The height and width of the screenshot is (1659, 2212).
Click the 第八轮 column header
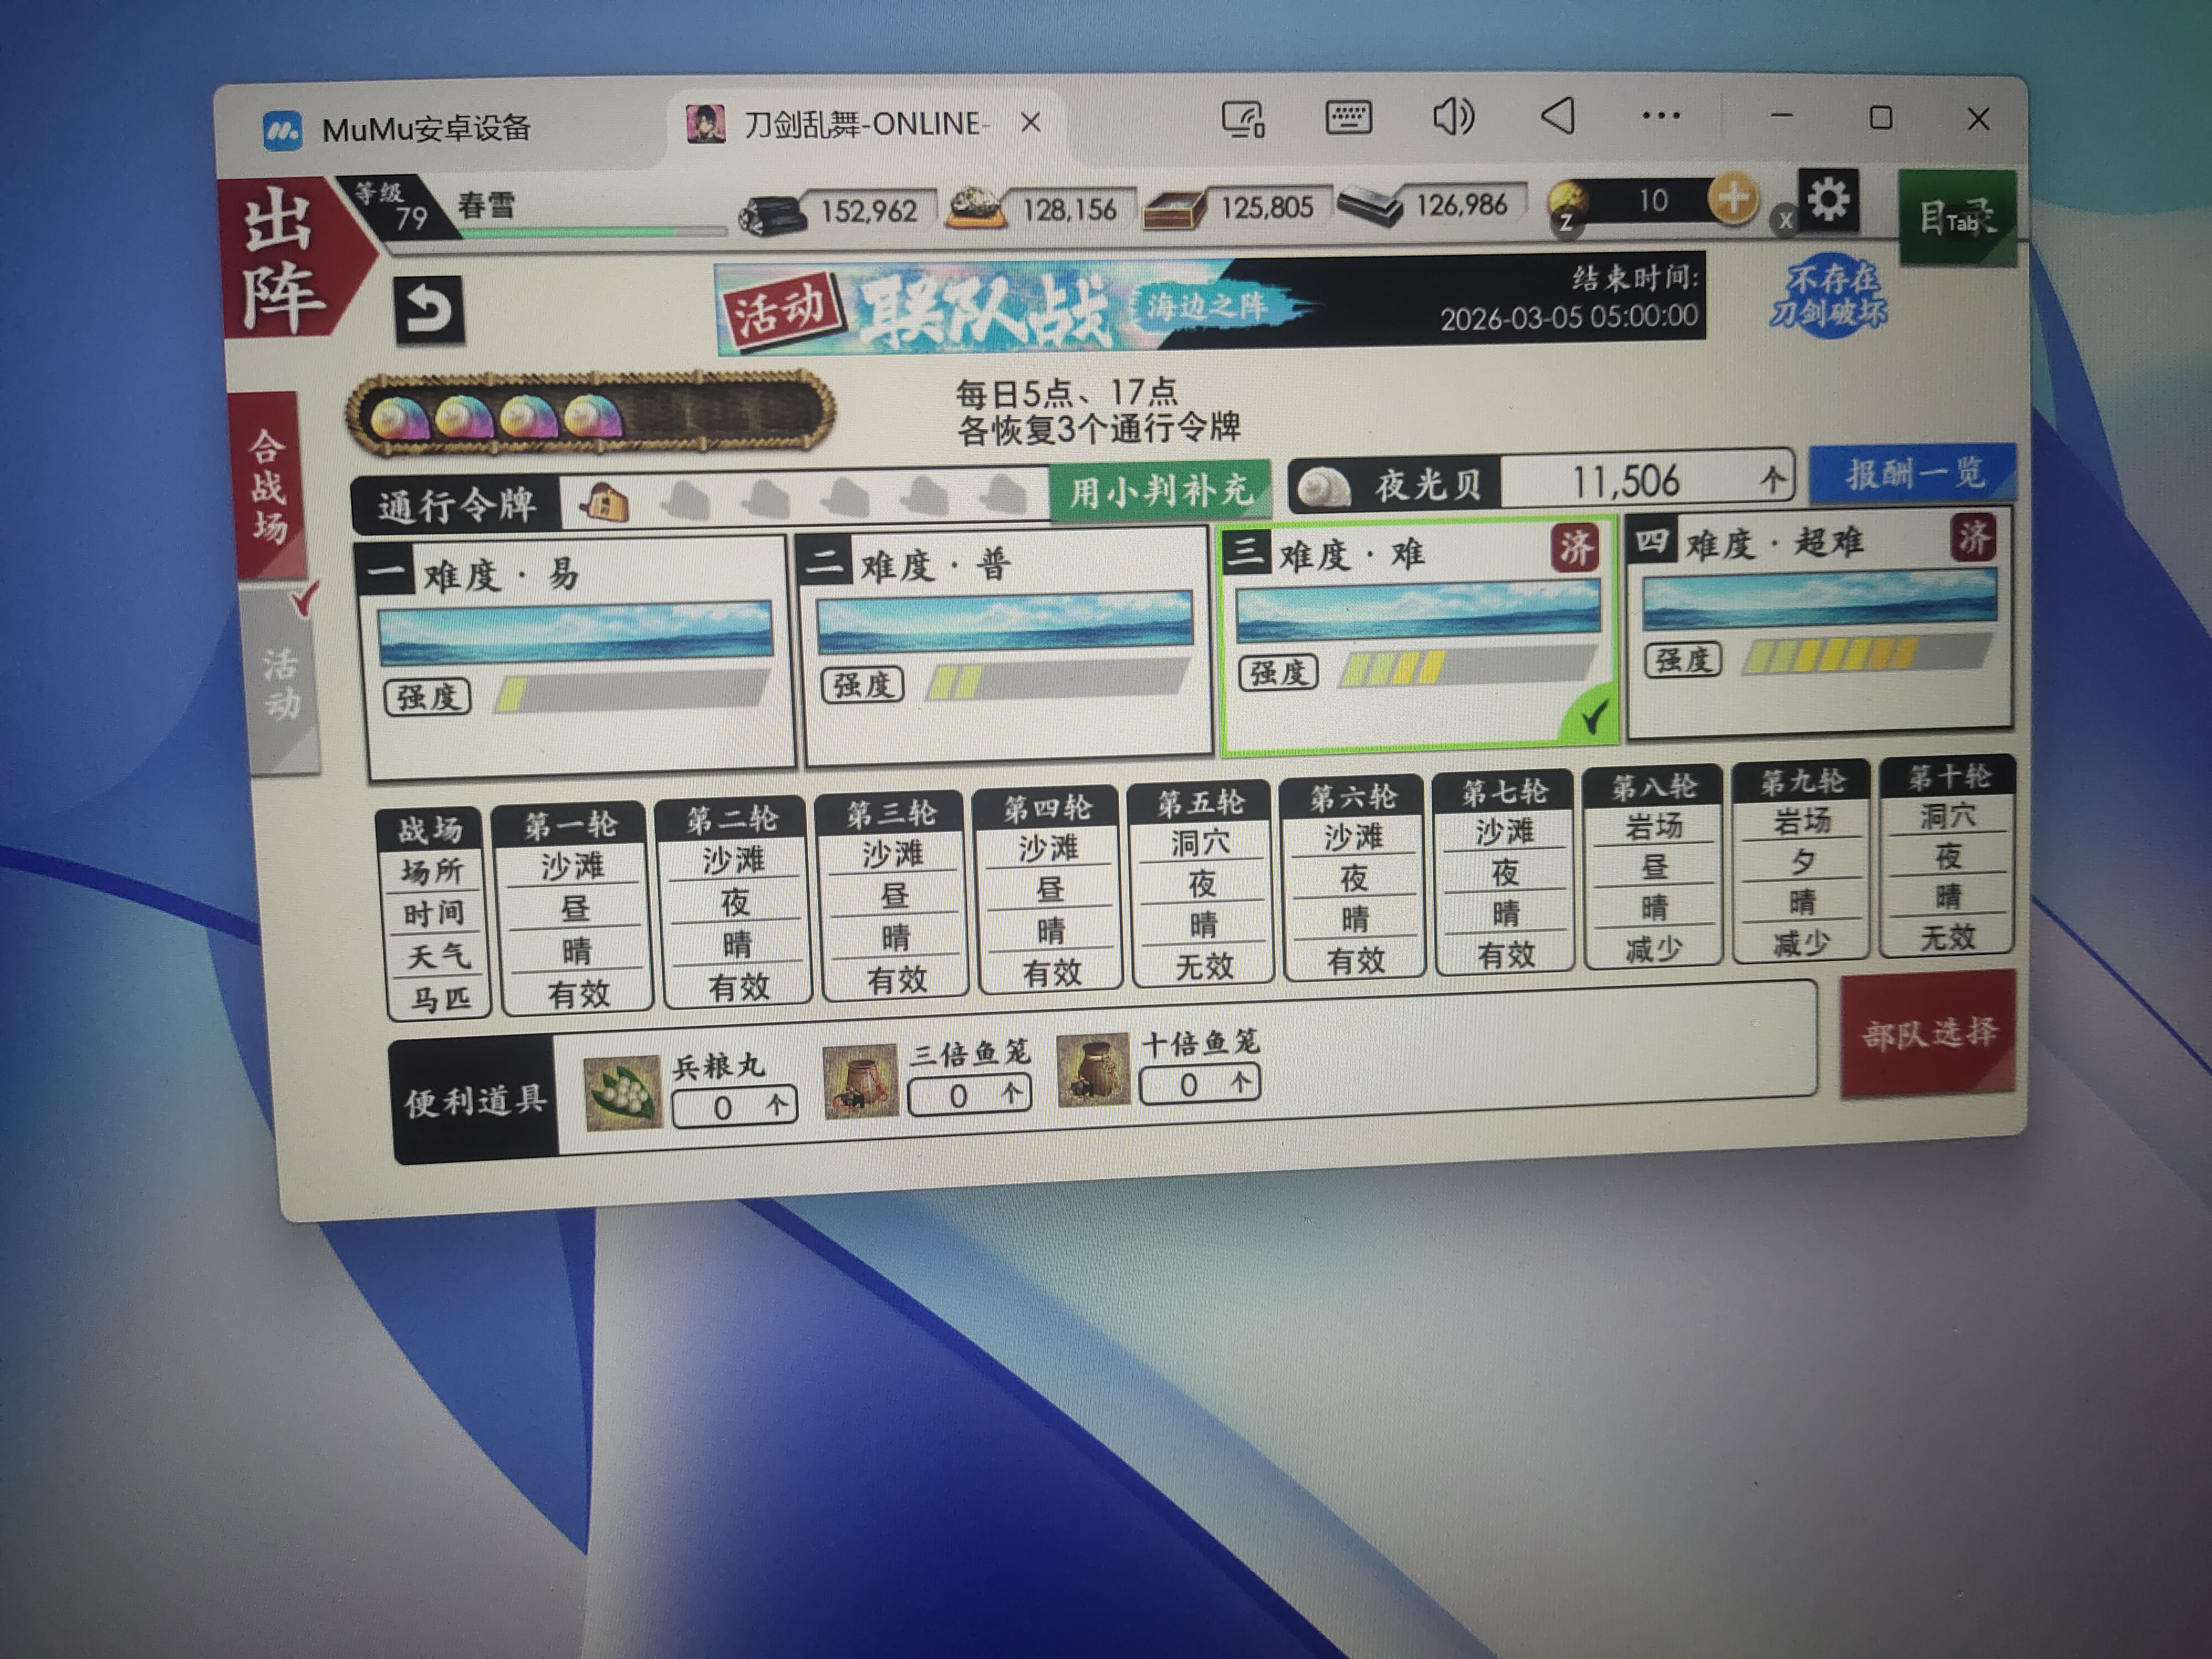pyautogui.click(x=1654, y=786)
